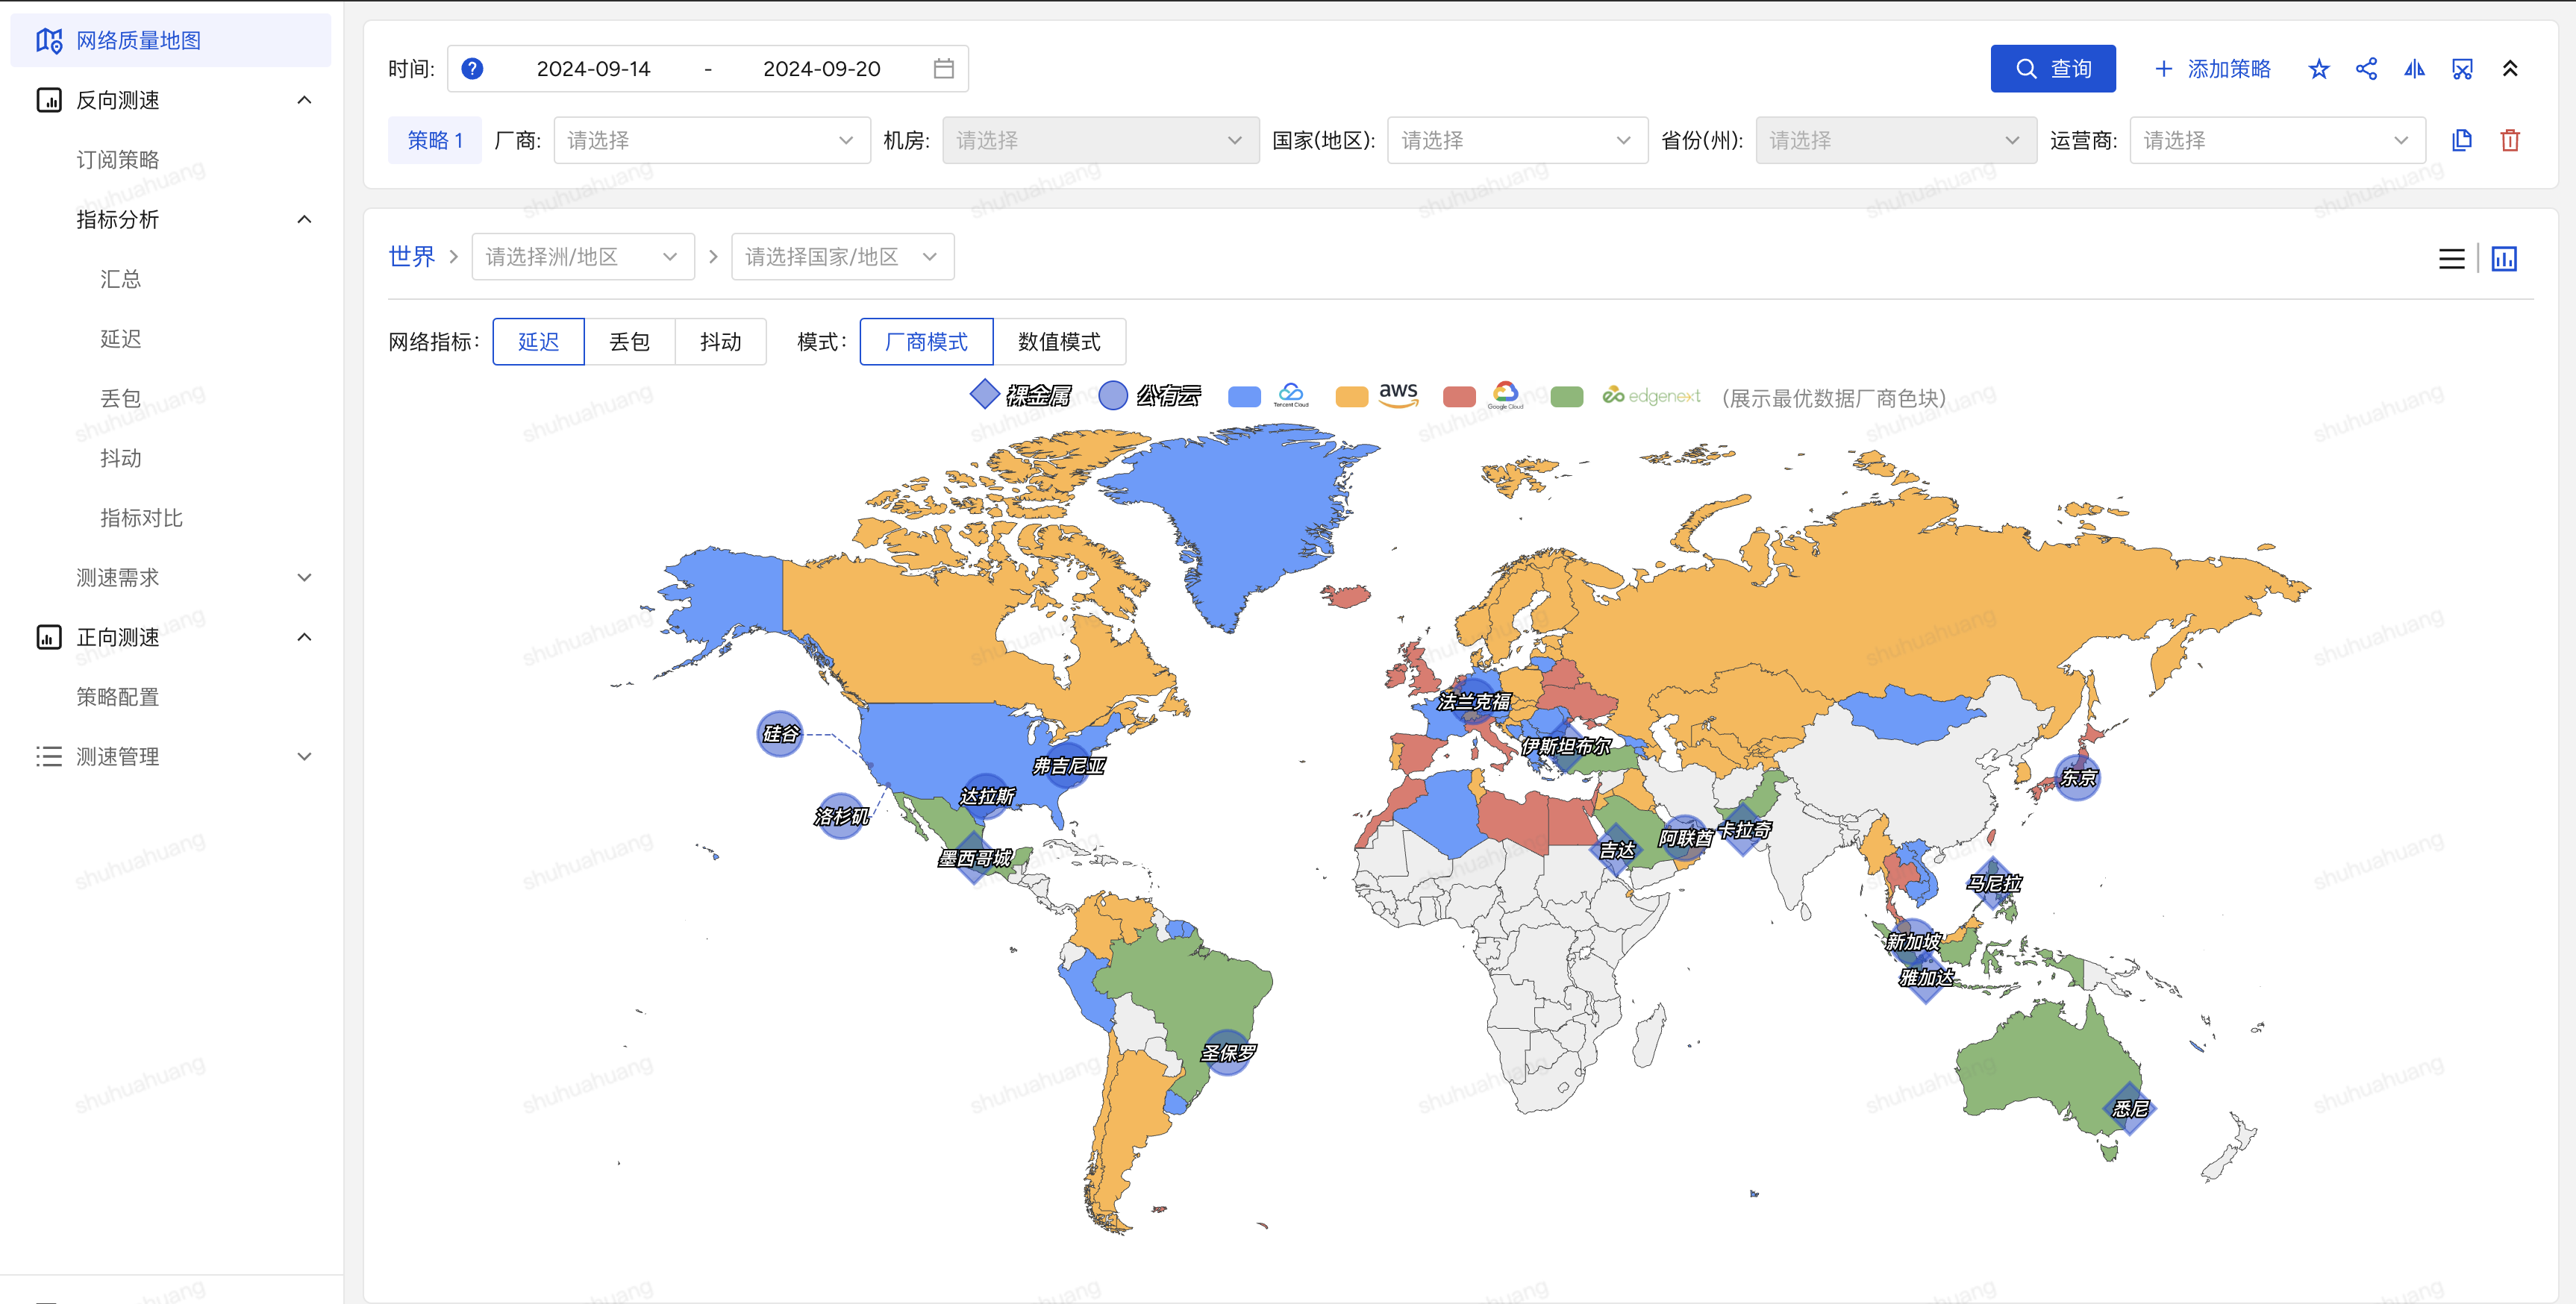Viewport: 2576px width, 1304px height.
Task: Open the 机房 dropdown
Action: [x=1100, y=140]
